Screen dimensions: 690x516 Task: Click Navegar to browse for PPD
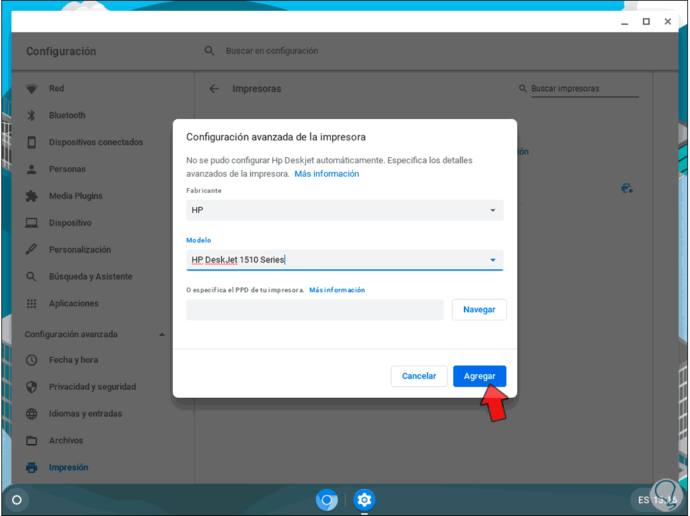[x=479, y=310]
